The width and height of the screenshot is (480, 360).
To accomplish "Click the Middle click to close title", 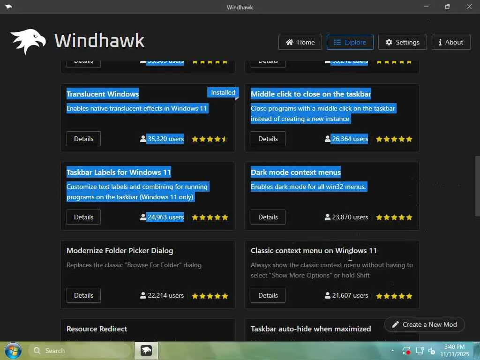I will (x=311, y=94).
